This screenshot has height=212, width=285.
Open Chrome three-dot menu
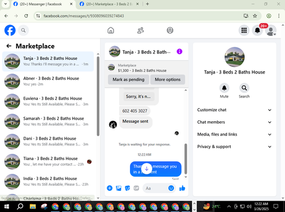pyautogui.click(x=279, y=16)
